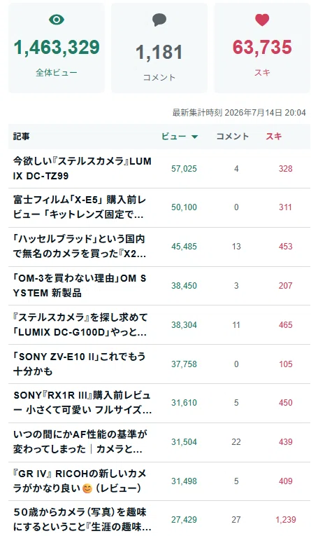This screenshot has width=311, height=536.
Task: Click the red heart icon
Action: [262, 20]
